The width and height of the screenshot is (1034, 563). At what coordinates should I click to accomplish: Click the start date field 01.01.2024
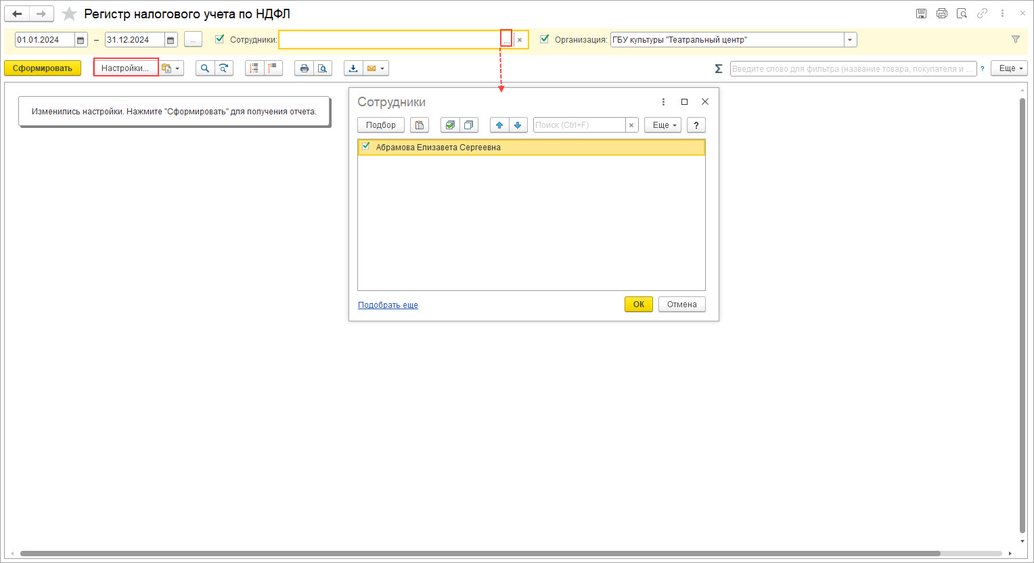(45, 40)
